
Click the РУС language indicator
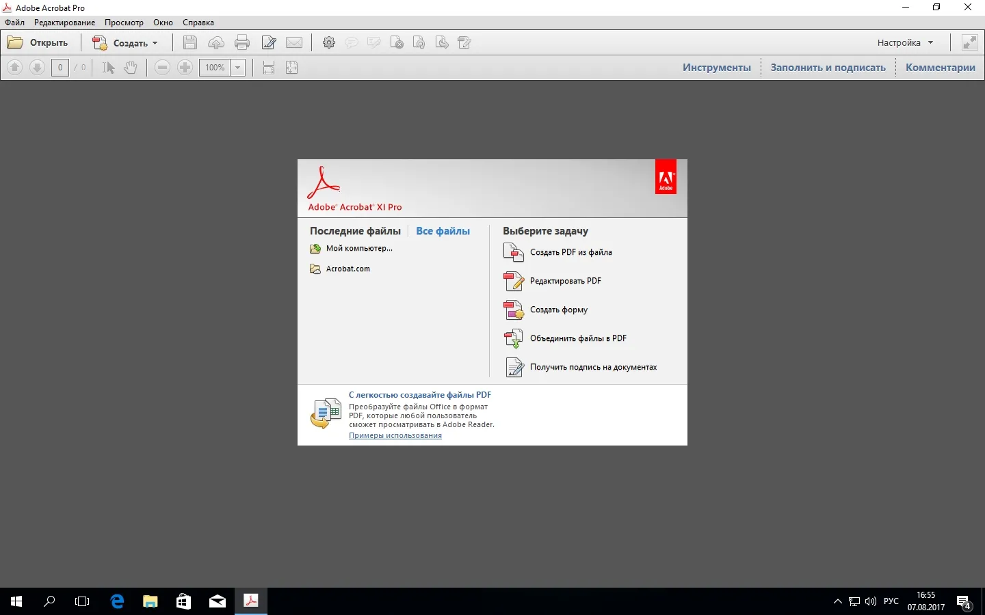click(891, 601)
